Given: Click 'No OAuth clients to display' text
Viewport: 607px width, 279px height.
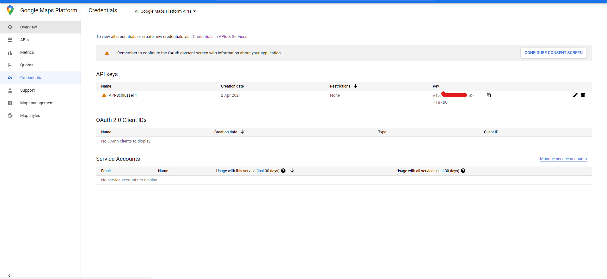Looking at the screenshot, I should [126, 141].
